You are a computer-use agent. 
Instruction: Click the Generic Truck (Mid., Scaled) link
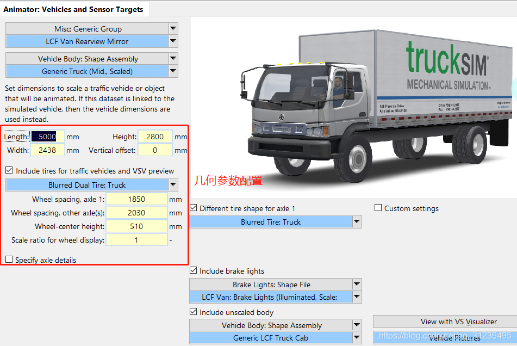point(88,71)
